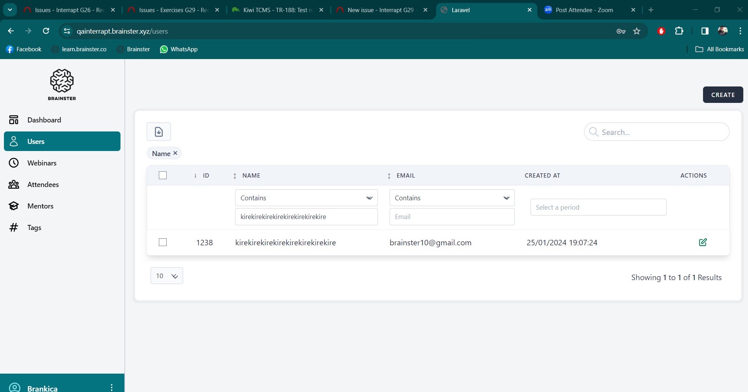Sort by Name column arrows icon
This screenshot has height=392, width=748.
(x=235, y=176)
